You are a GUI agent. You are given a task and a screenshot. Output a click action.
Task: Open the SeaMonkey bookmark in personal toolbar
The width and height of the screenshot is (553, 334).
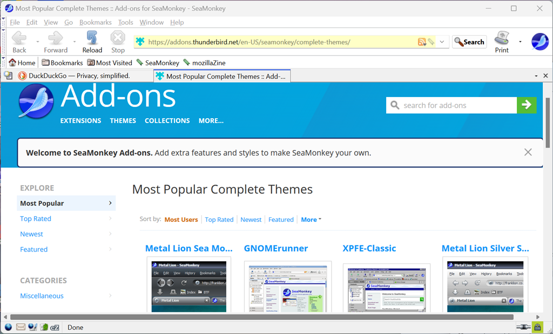coord(158,63)
